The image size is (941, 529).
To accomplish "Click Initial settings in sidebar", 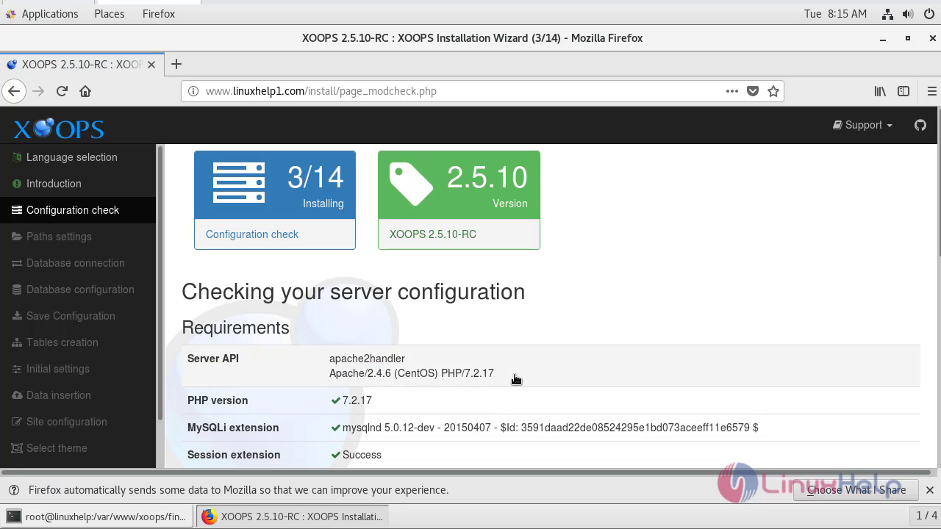I will 78,369.
